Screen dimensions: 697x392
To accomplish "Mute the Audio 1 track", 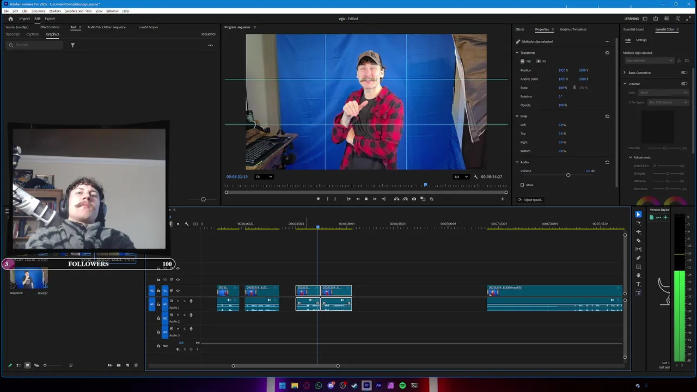I will (x=178, y=301).
